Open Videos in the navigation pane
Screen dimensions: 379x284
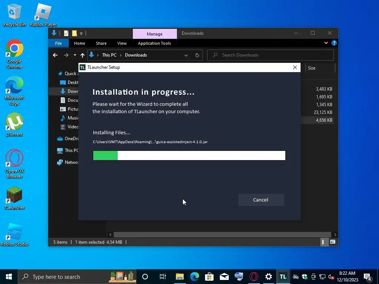pos(69,127)
